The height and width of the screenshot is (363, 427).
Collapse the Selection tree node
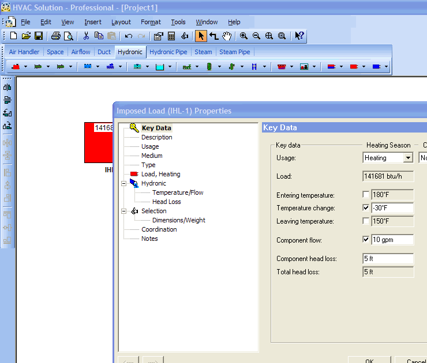(123, 211)
